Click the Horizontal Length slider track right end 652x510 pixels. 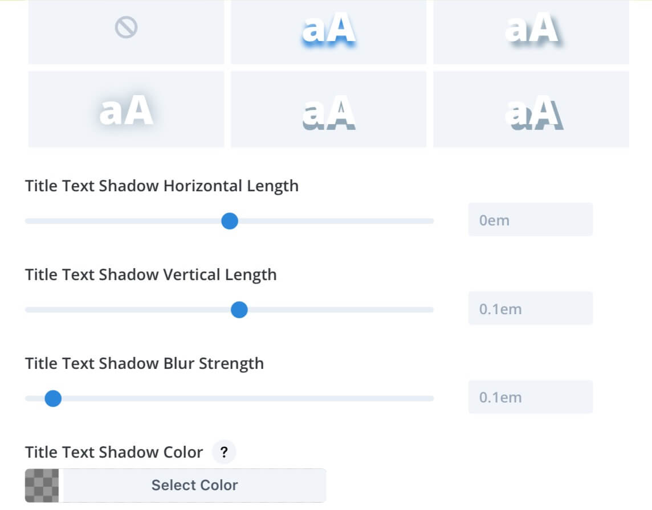pos(430,221)
